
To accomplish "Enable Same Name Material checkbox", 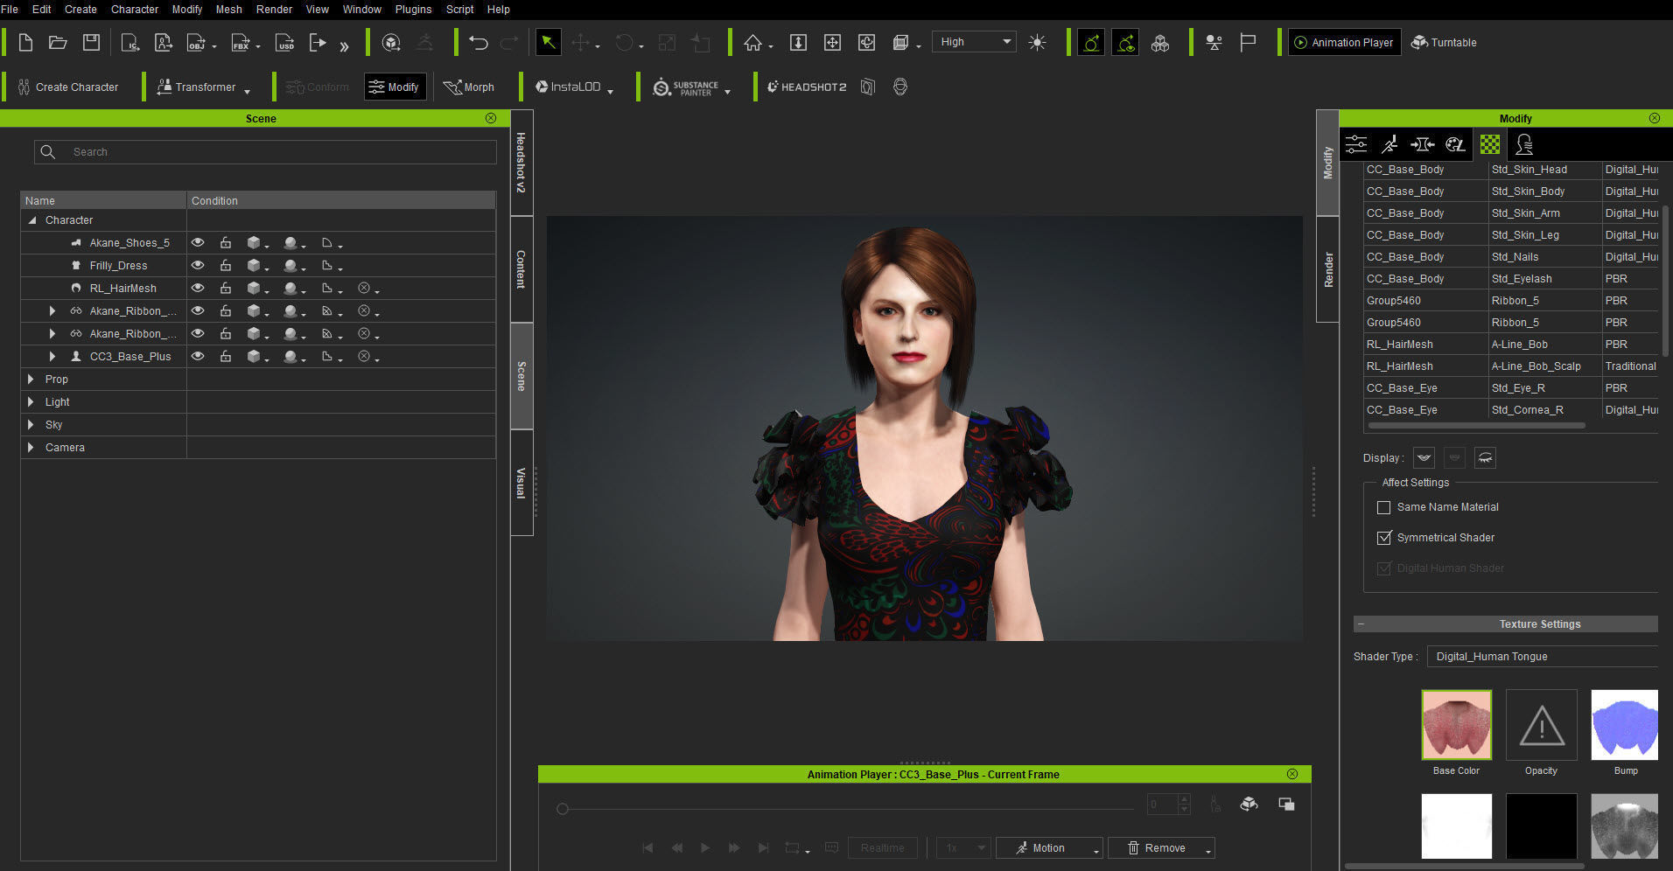I will pos(1383,507).
